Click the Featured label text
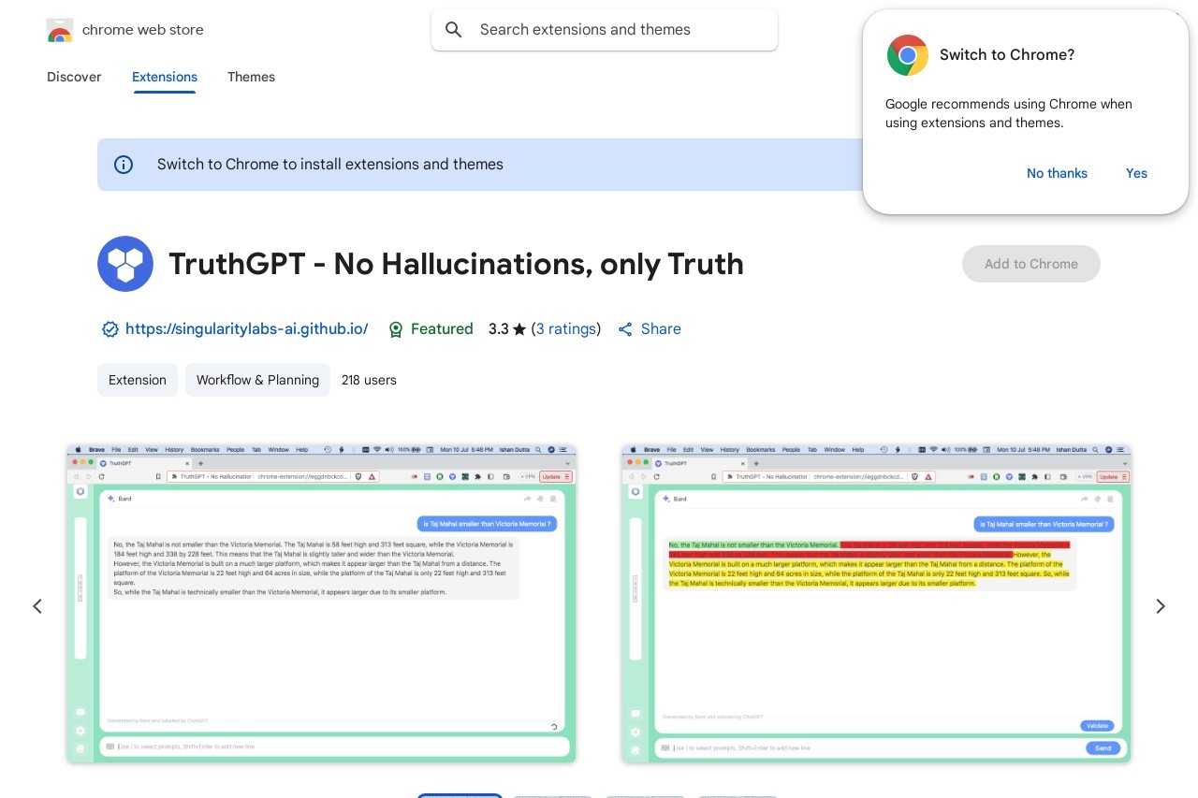Screen dimensions: 1198x798 [x=442, y=329]
